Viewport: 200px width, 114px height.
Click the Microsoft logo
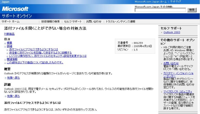point(15,9)
